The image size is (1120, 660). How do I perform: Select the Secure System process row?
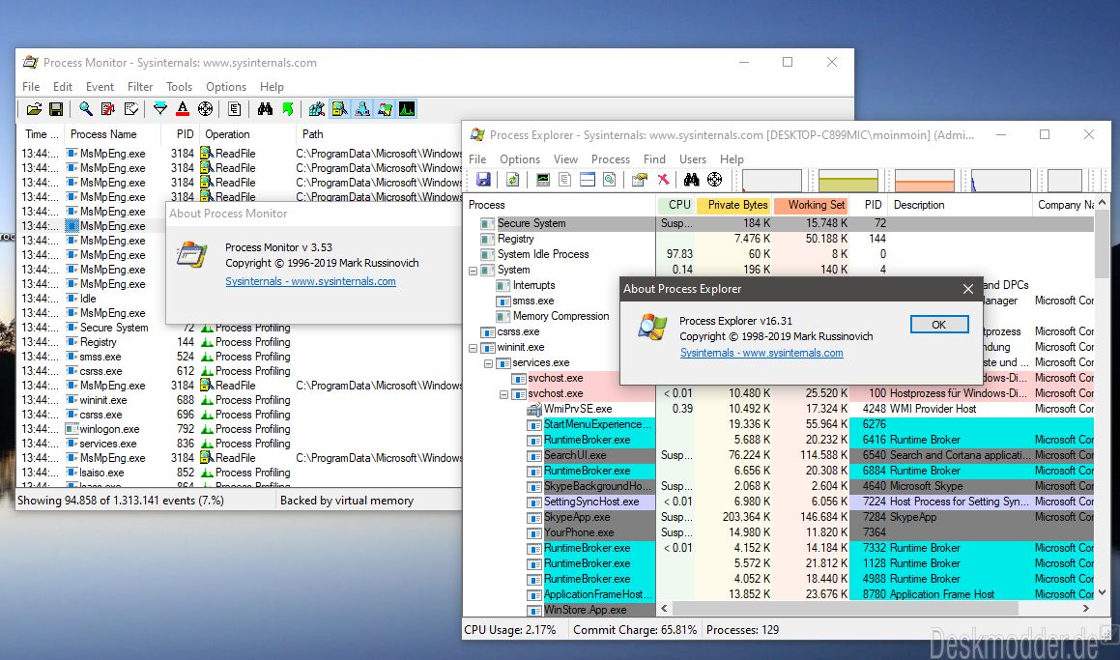tap(779, 223)
